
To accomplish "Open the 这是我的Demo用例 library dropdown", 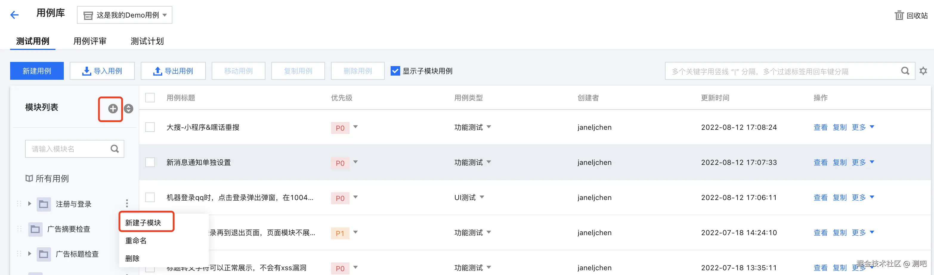I will click(124, 15).
